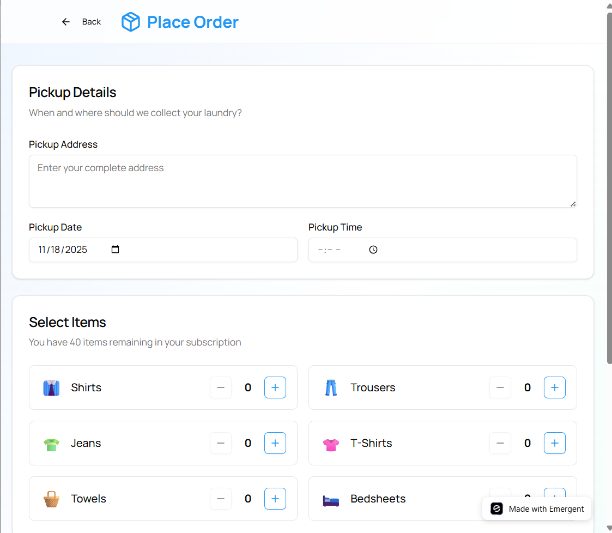Select the Back navigation label
612x533 pixels.
point(91,21)
